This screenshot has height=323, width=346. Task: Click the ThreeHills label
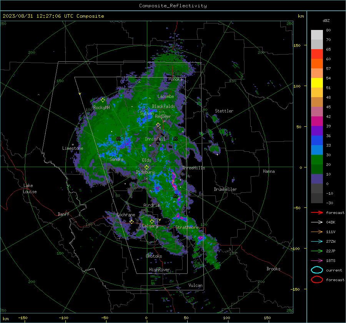193,168
